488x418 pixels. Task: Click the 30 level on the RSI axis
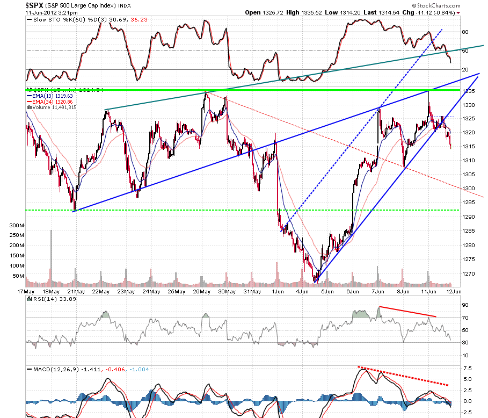click(465, 343)
